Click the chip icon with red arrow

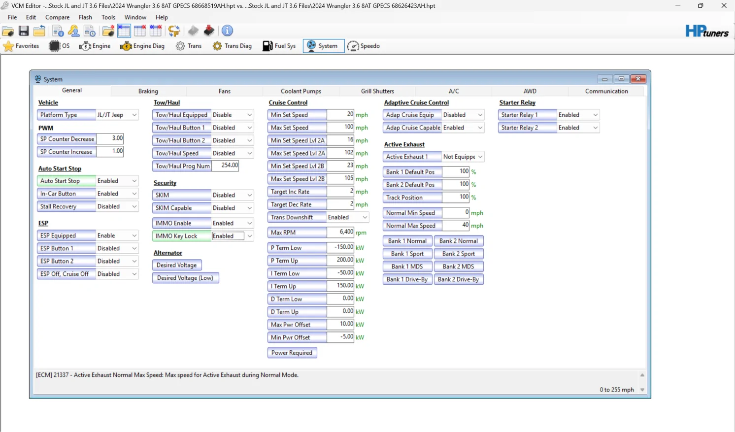(209, 31)
